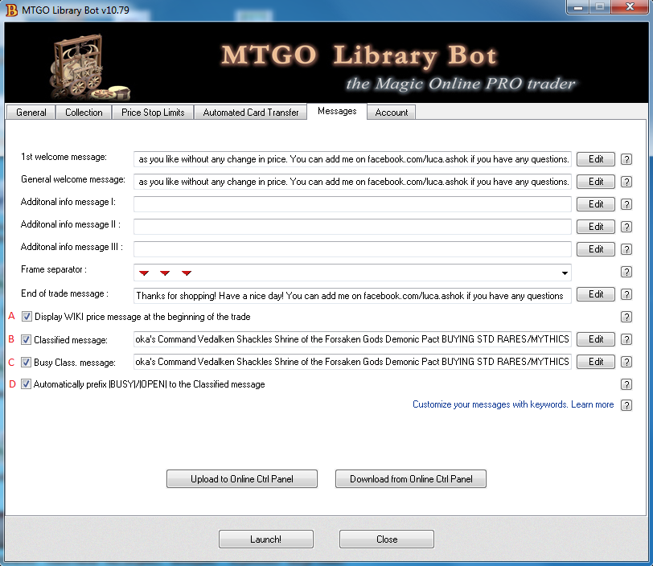Uncheck Display WIKI price message checkbox
Viewport: 653px width, 566px height.
[27, 317]
